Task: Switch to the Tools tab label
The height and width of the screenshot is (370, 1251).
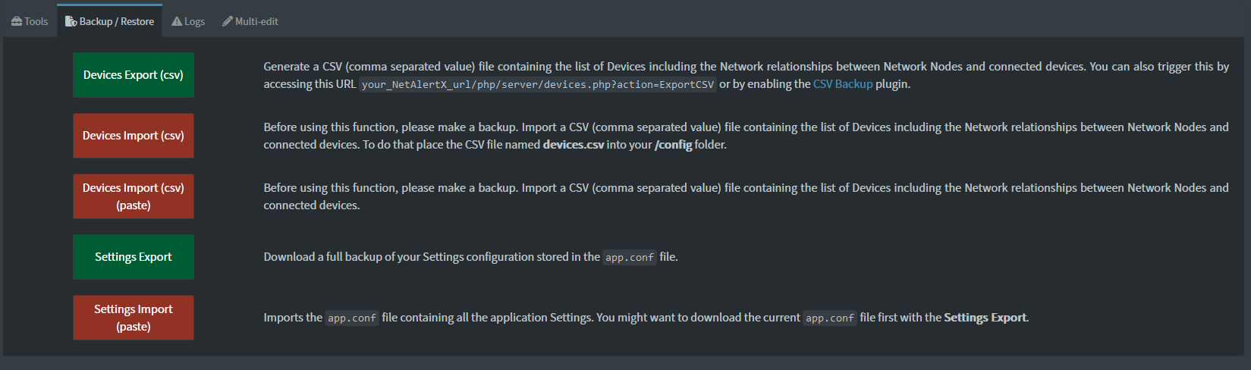Action: point(36,21)
